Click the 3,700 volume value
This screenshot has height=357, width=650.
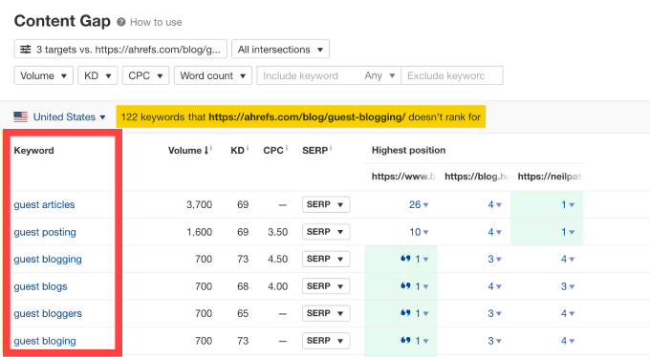(199, 204)
